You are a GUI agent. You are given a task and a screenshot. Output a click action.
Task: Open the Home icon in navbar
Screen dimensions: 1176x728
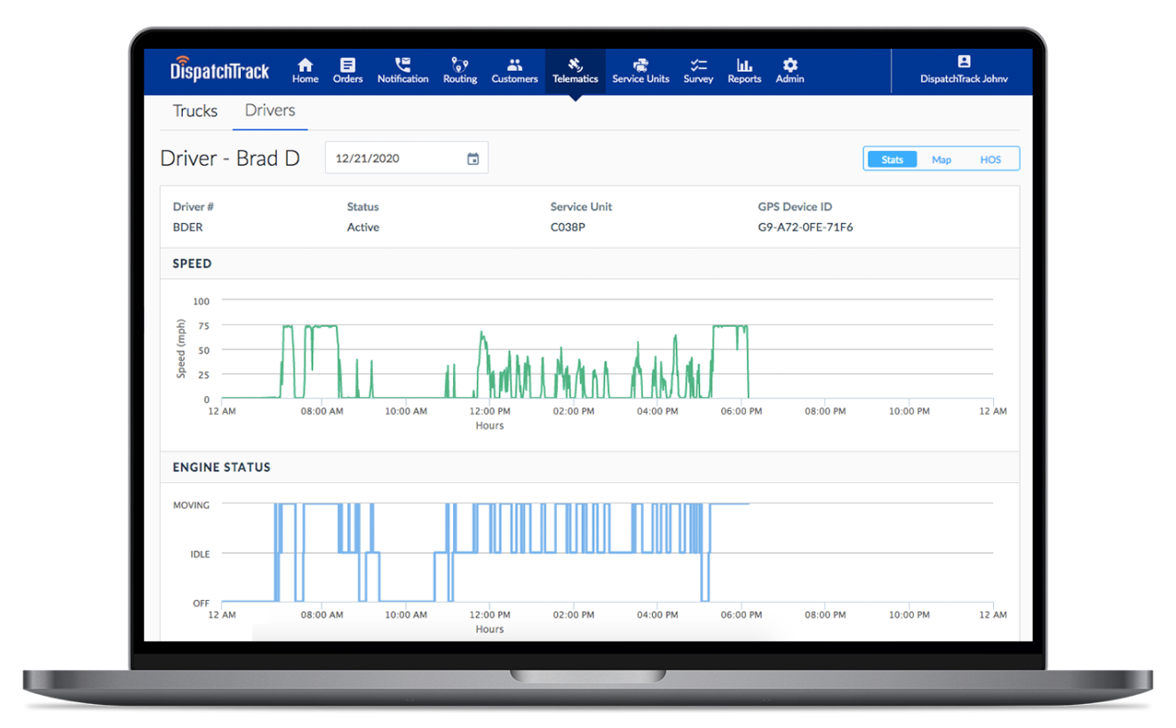[x=305, y=65]
